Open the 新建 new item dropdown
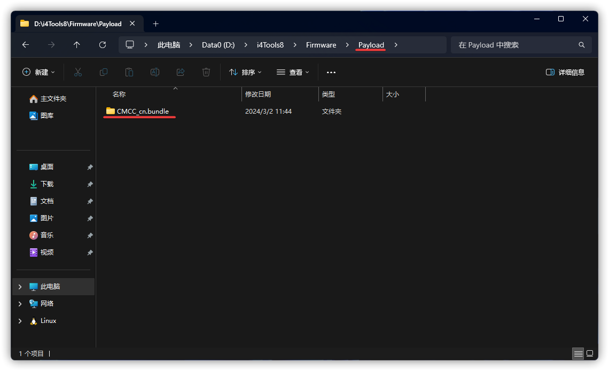Viewport: 609px width, 371px height. pyautogui.click(x=38, y=72)
